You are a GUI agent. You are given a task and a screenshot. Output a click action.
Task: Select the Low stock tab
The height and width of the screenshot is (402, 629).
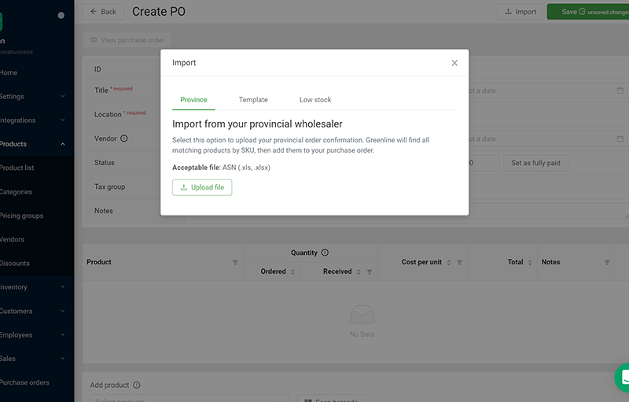[x=315, y=99]
